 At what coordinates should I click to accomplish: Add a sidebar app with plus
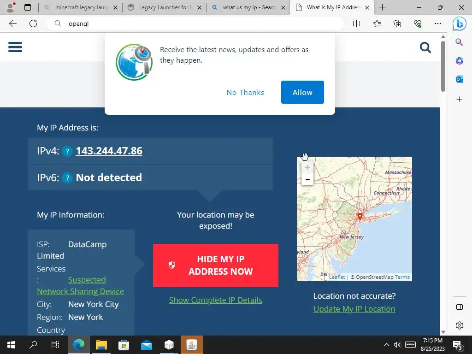click(459, 100)
